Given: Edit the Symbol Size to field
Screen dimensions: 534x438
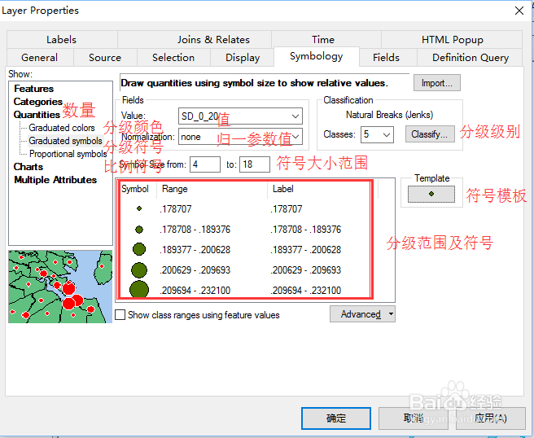Looking at the screenshot, I should (255, 164).
